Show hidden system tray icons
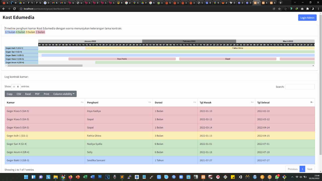This screenshot has width=322, height=181. (x=292, y=177)
